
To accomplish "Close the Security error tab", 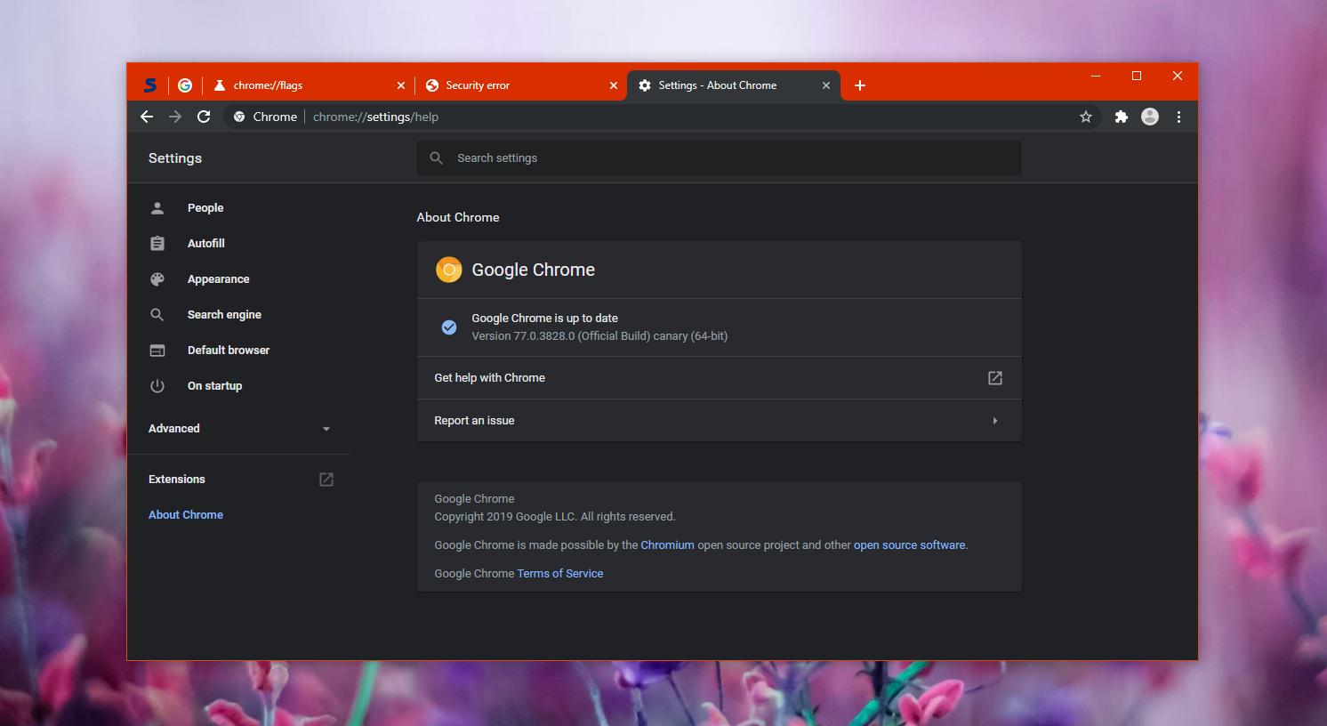I will point(613,85).
